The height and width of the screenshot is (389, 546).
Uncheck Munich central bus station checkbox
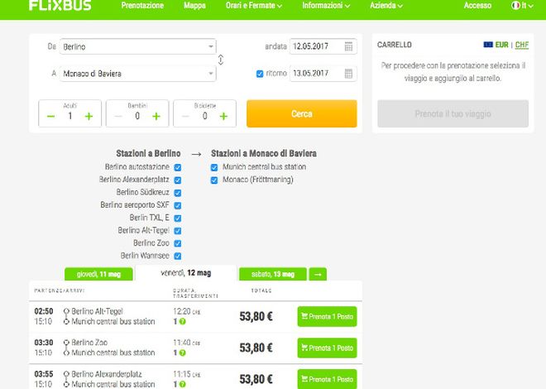(x=214, y=167)
